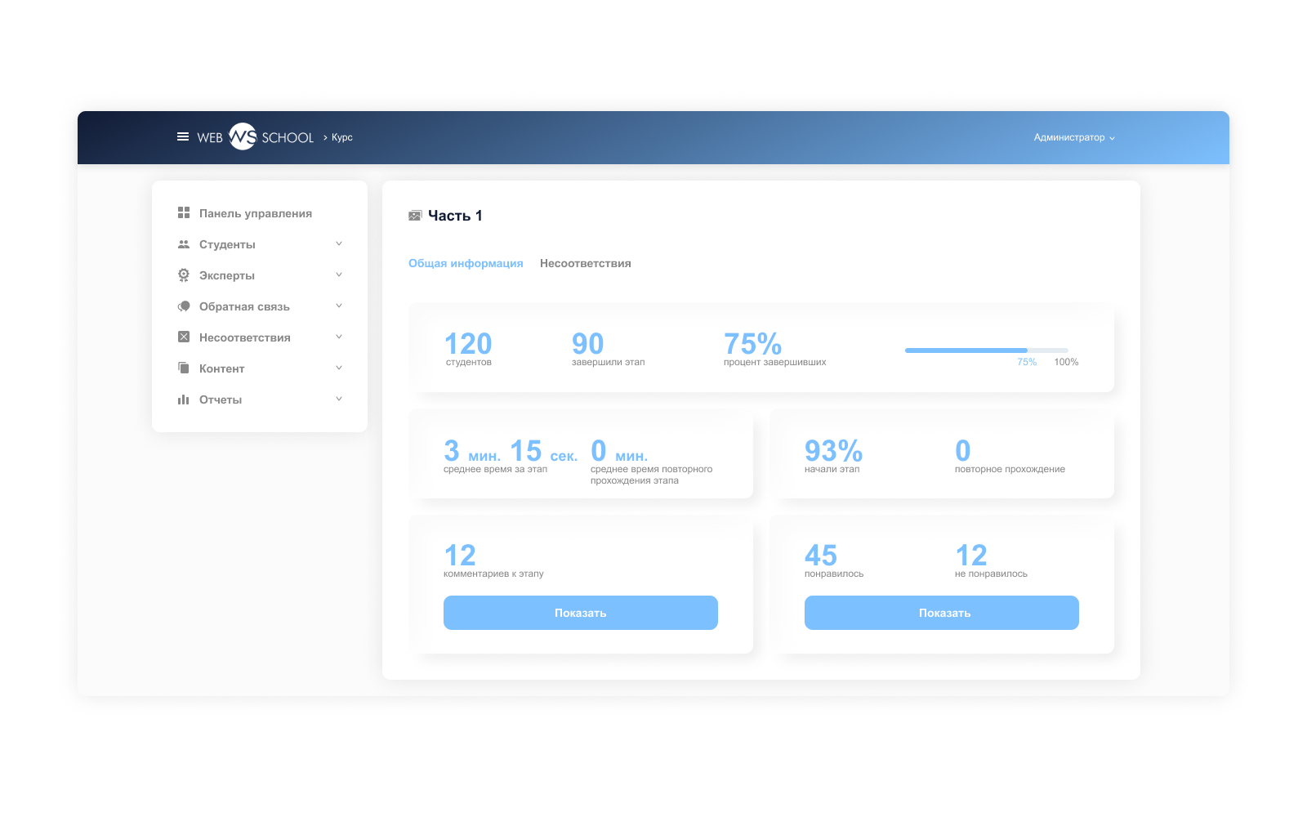Click the Несоответствия crossed box icon
The image size is (1307, 817).
(x=184, y=337)
